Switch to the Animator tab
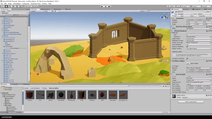212x119 pixels. tap(58, 9)
